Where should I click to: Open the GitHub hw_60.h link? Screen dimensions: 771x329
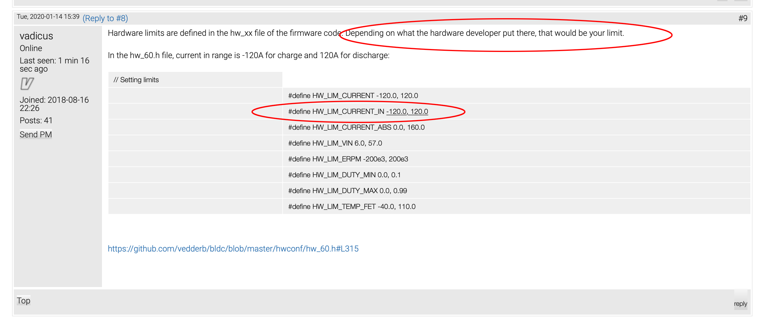coord(233,249)
